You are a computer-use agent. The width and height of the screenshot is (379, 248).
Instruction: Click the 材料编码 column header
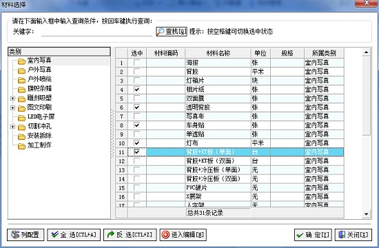point(166,53)
